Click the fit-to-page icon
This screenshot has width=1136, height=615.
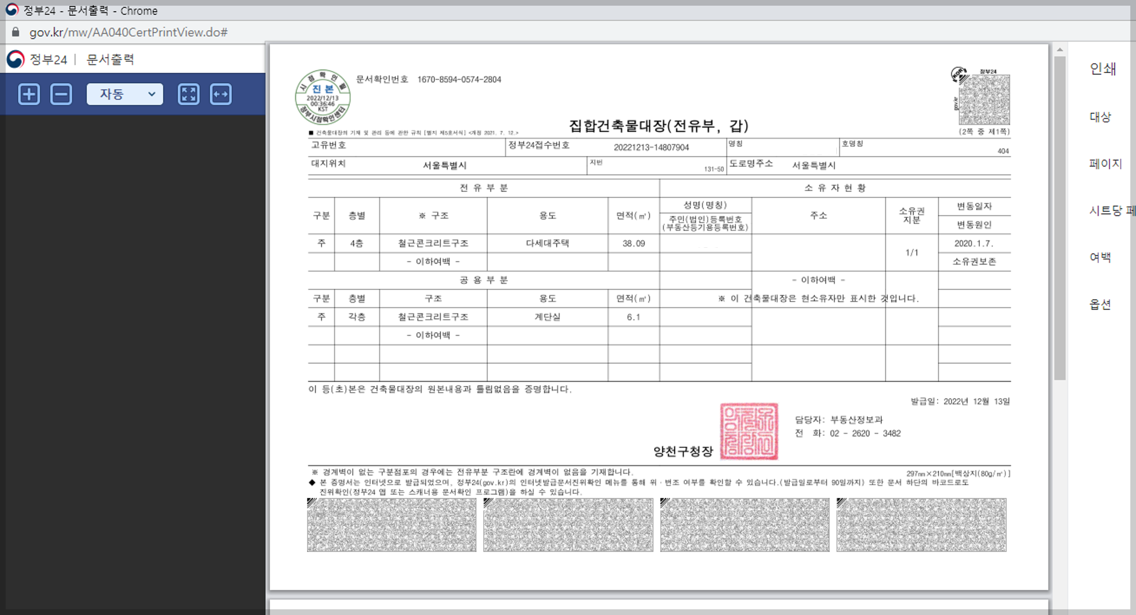tap(188, 94)
